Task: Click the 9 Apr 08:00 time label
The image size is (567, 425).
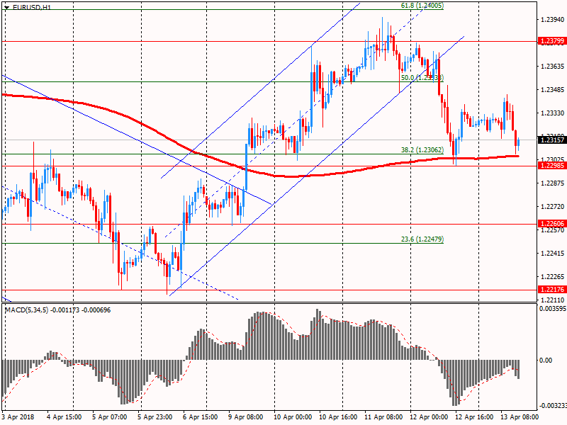Action: [246, 417]
